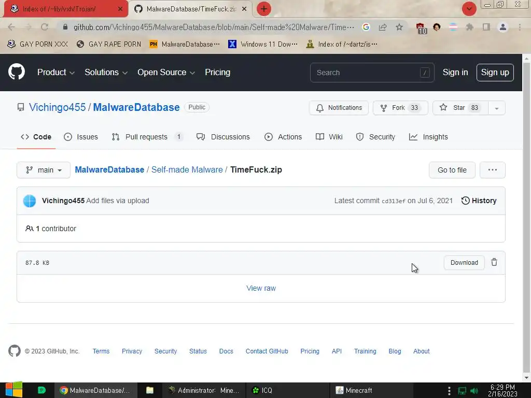Open Windows 11 Dow bookmark
The height and width of the screenshot is (398, 531).
[263, 44]
